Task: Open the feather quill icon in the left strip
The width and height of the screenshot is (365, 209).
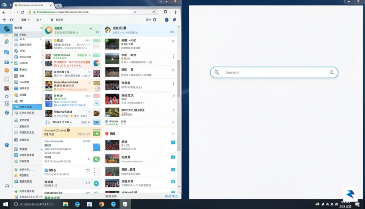Action: coord(6,41)
